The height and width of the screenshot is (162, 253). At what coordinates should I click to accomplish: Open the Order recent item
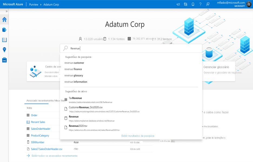pyautogui.click(x=34, y=115)
